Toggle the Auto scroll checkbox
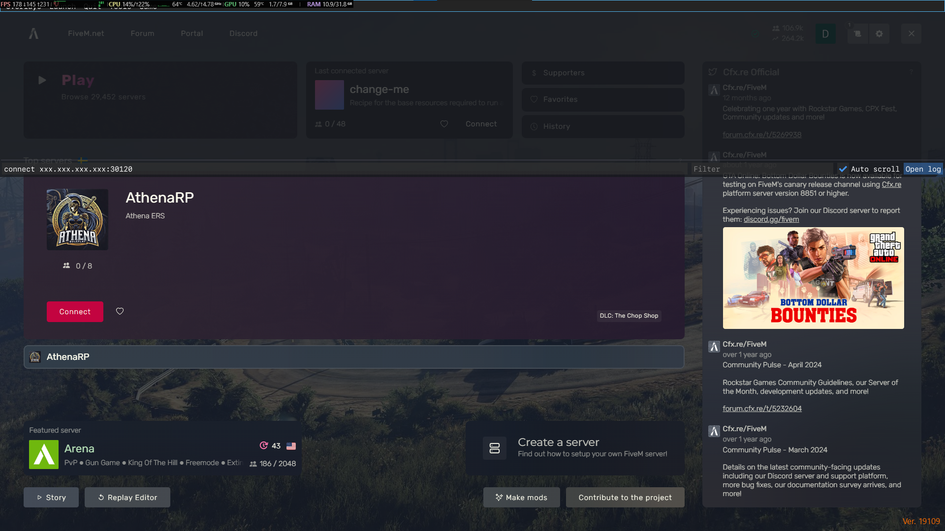 tap(843, 169)
